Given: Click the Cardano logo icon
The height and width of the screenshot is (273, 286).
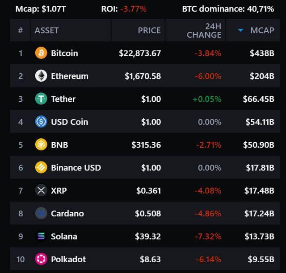Looking at the screenshot, I should coord(41,213).
